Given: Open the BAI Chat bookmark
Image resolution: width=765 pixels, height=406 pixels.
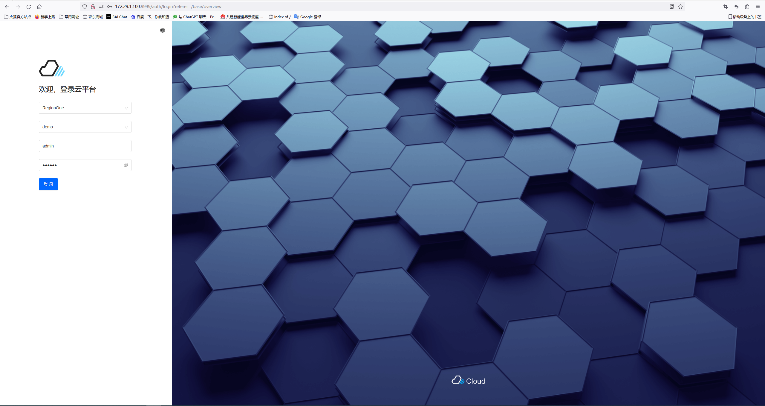Looking at the screenshot, I should tap(117, 17).
